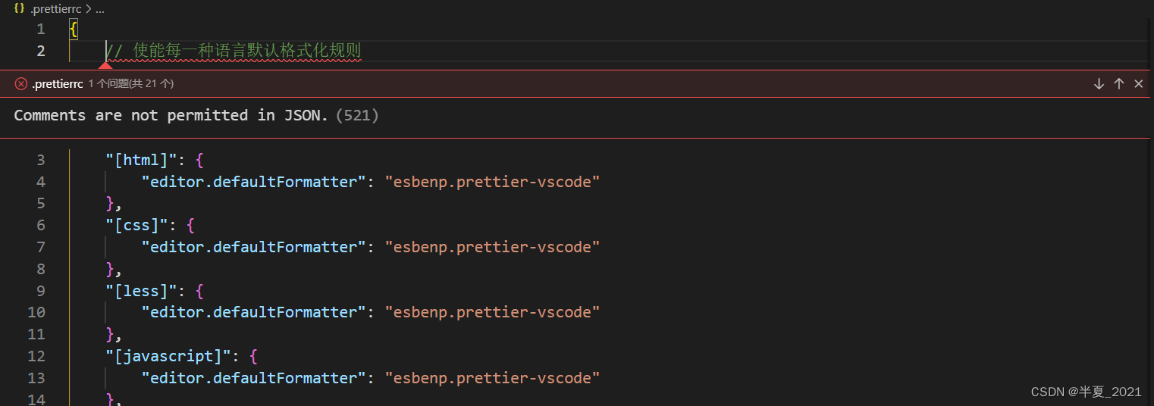Screen dimensions: 1154x406
Task: Click the red error circle icon
Action: coord(21,84)
